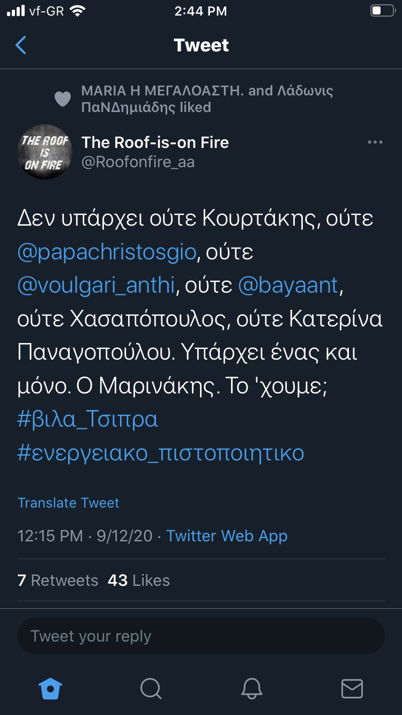
Task: Open The Roof-is-on Fire profile picture
Action: (x=45, y=152)
